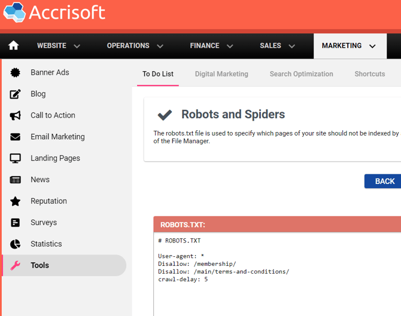
Task: Open the Marketing menu
Action: pos(349,46)
